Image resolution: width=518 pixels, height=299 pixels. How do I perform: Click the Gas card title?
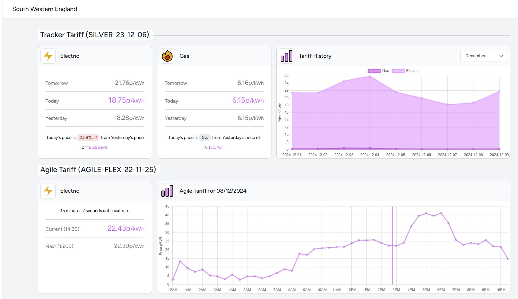pyautogui.click(x=184, y=56)
